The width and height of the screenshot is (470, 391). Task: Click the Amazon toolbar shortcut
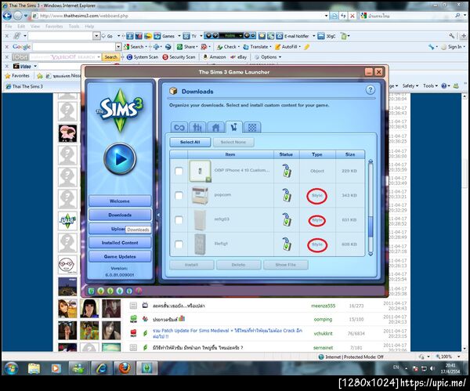click(215, 57)
